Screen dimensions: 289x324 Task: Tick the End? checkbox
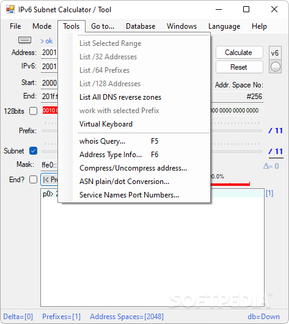pos(33,179)
